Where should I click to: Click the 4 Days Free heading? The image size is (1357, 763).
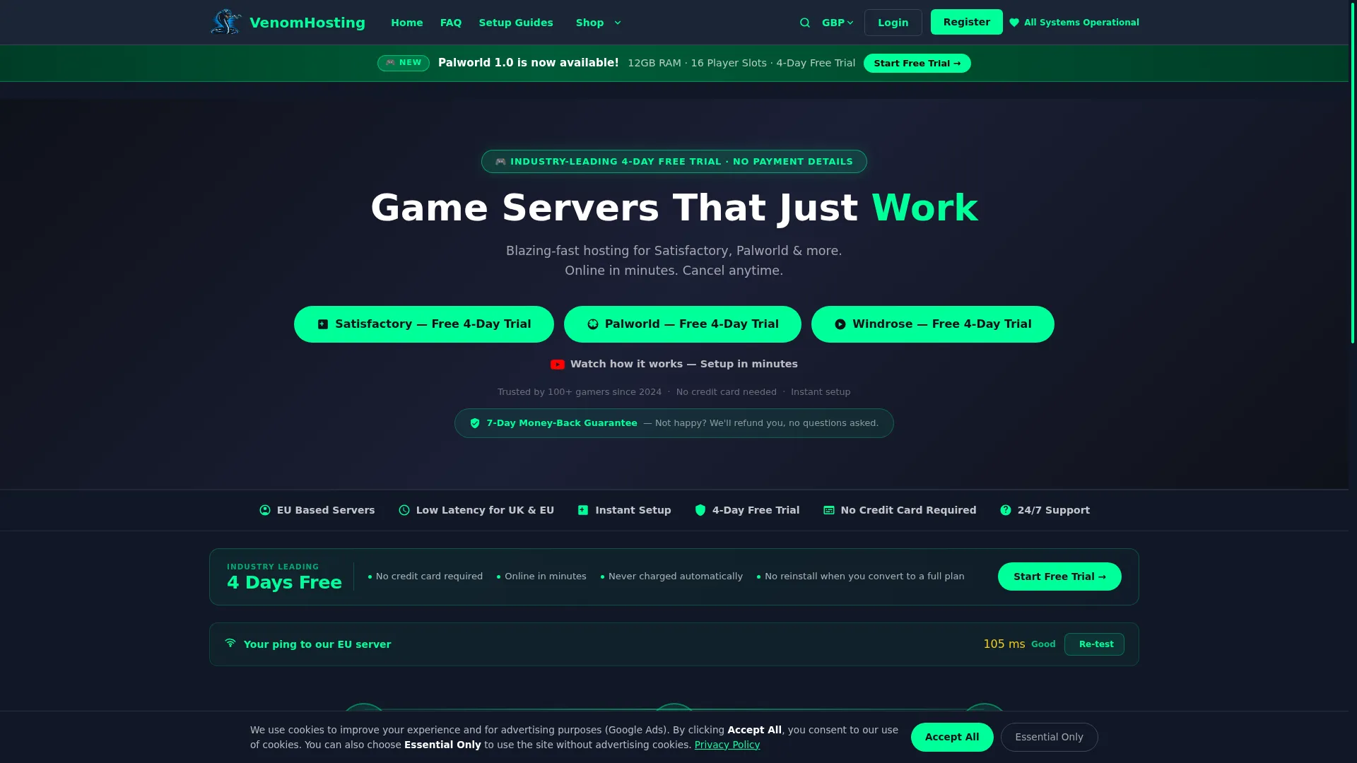click(x=284, y=582)
